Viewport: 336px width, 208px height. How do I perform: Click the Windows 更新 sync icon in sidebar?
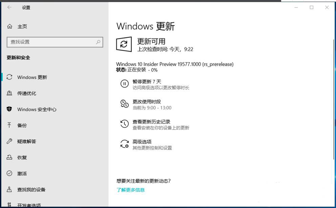point(9,77)
